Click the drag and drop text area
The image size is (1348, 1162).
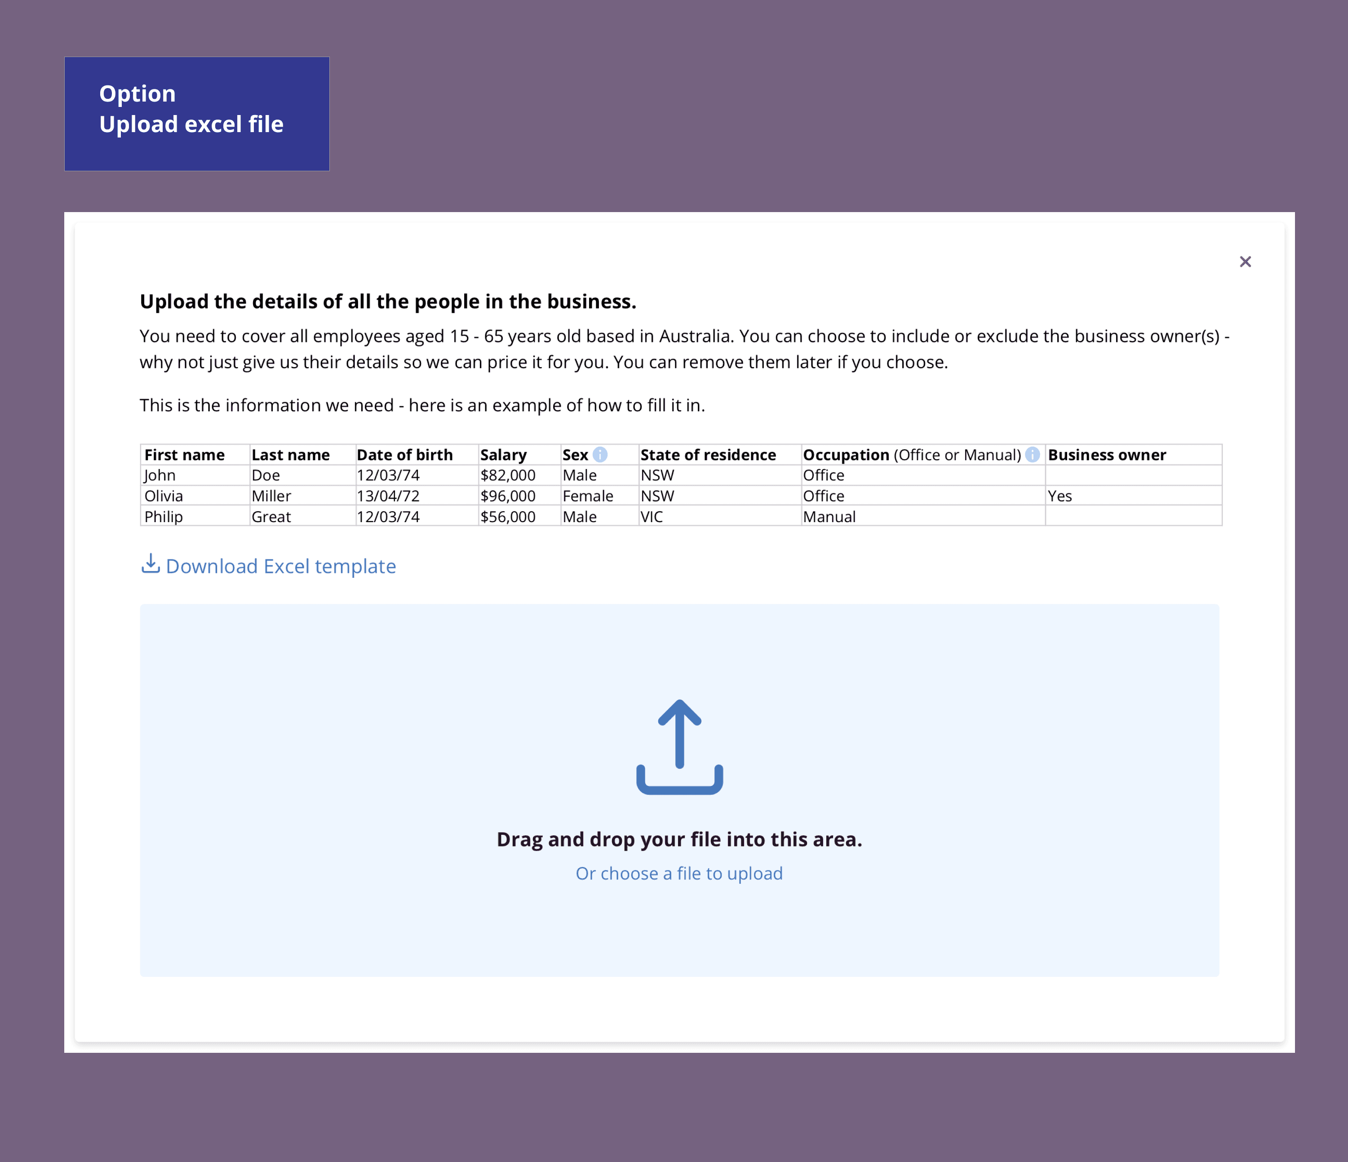pos(678,839)
